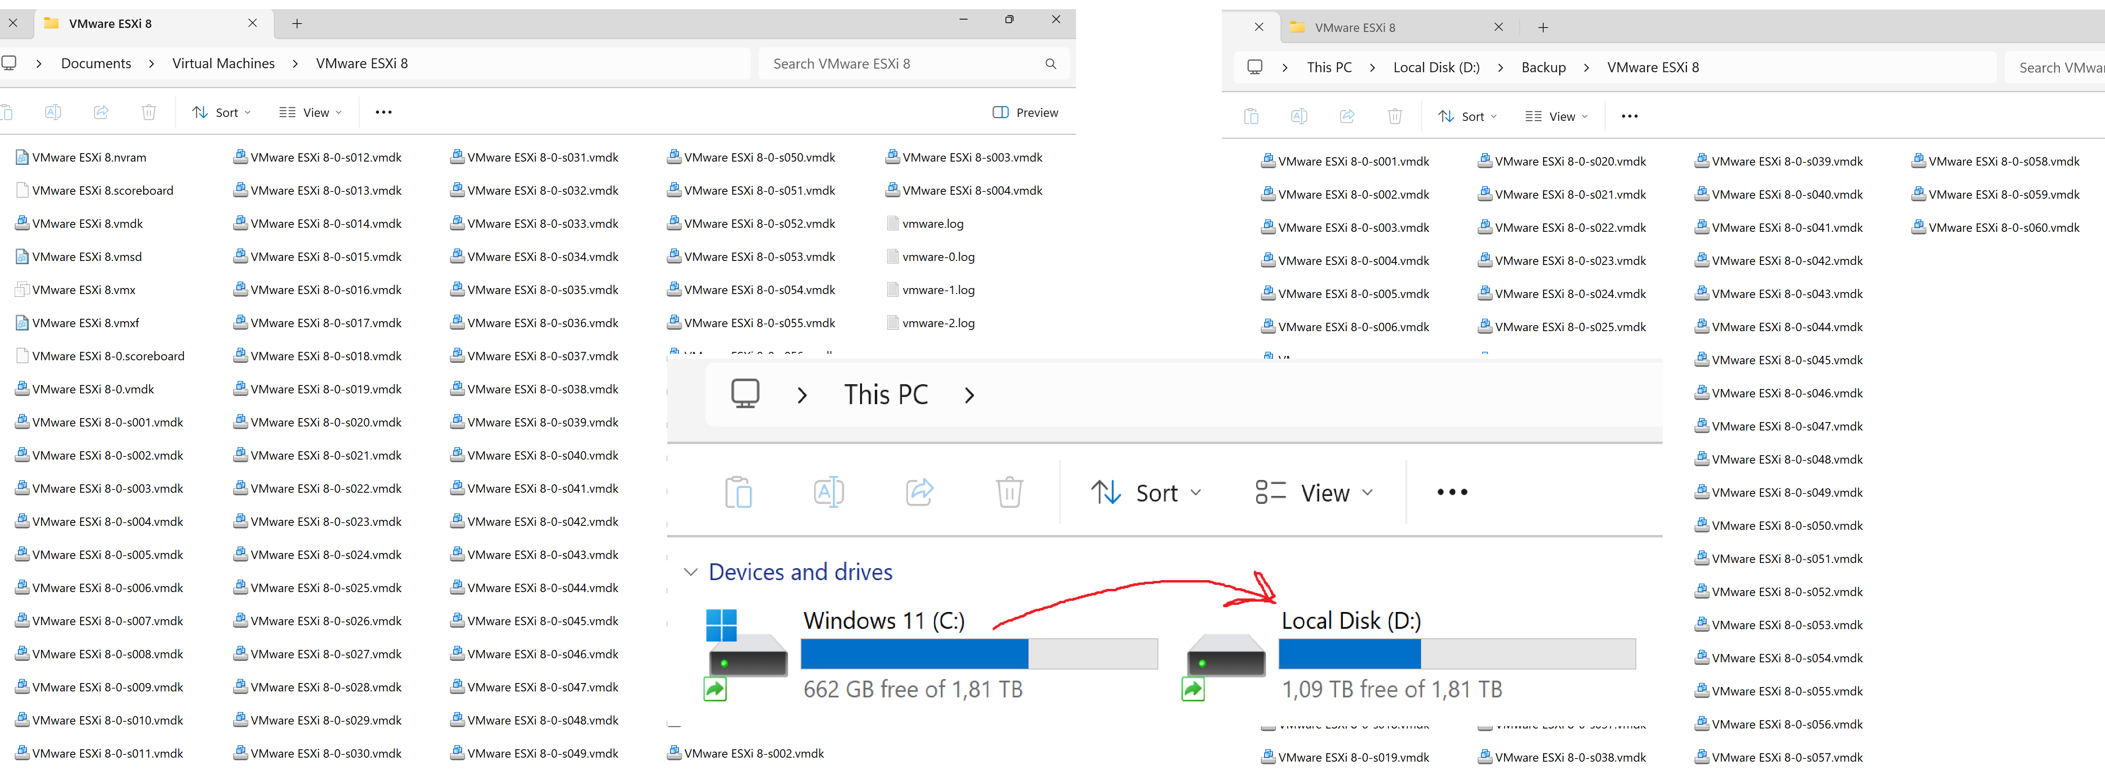Click the search magnifier in the left window

click(1050, 64)
